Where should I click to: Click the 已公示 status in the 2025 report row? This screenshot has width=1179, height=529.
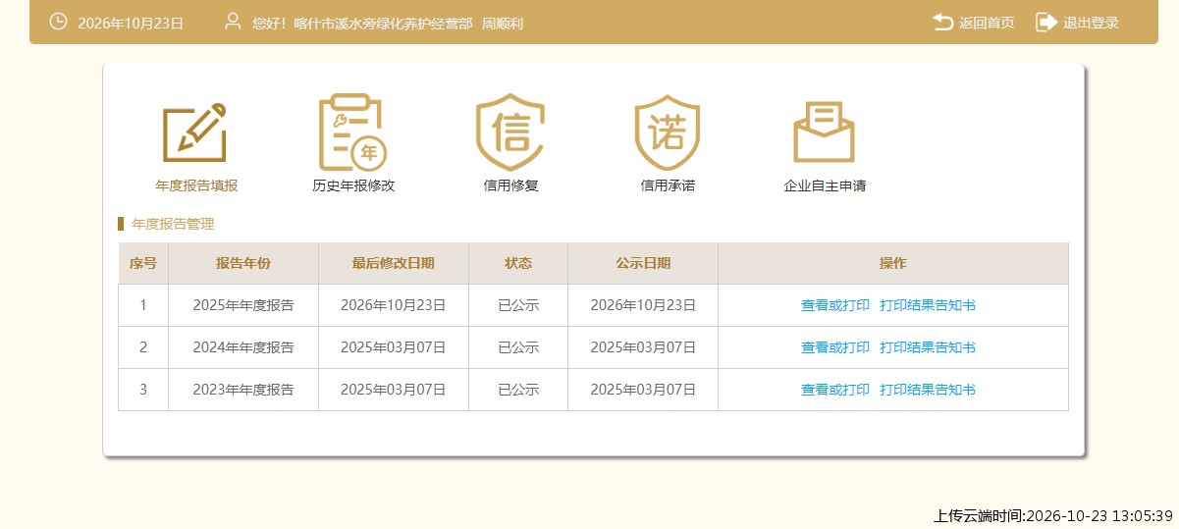(x=518, y=305)
